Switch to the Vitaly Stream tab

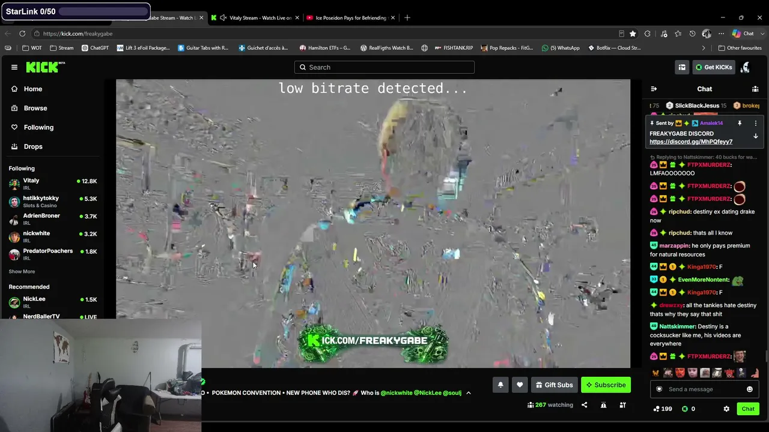(x=255, y=18)
